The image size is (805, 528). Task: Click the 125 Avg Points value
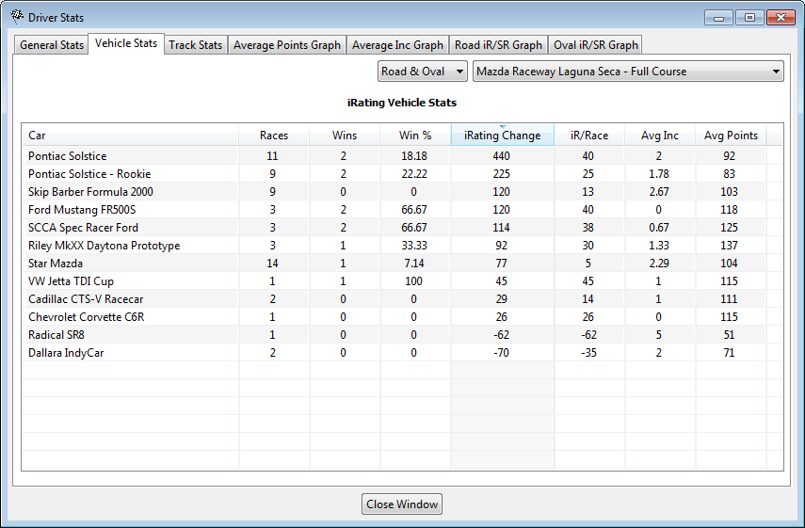[x=729, y=228]
